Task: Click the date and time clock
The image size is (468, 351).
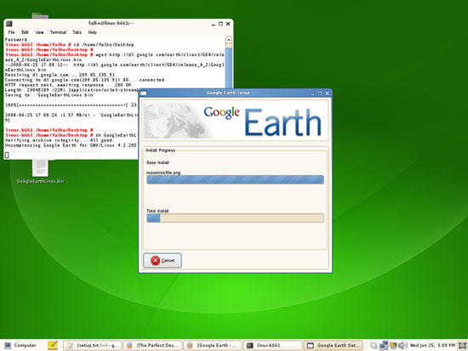Action: (x=432, y=345)
